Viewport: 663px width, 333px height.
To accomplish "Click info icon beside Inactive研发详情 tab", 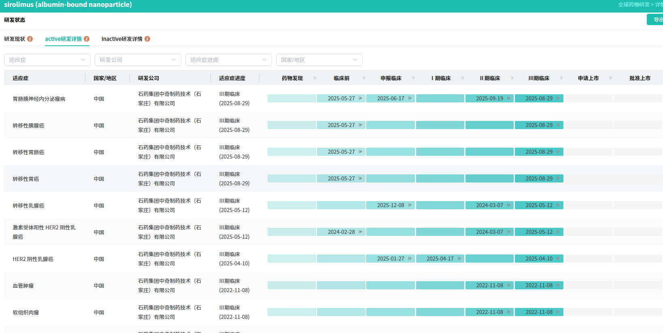I will click(147, 39).
